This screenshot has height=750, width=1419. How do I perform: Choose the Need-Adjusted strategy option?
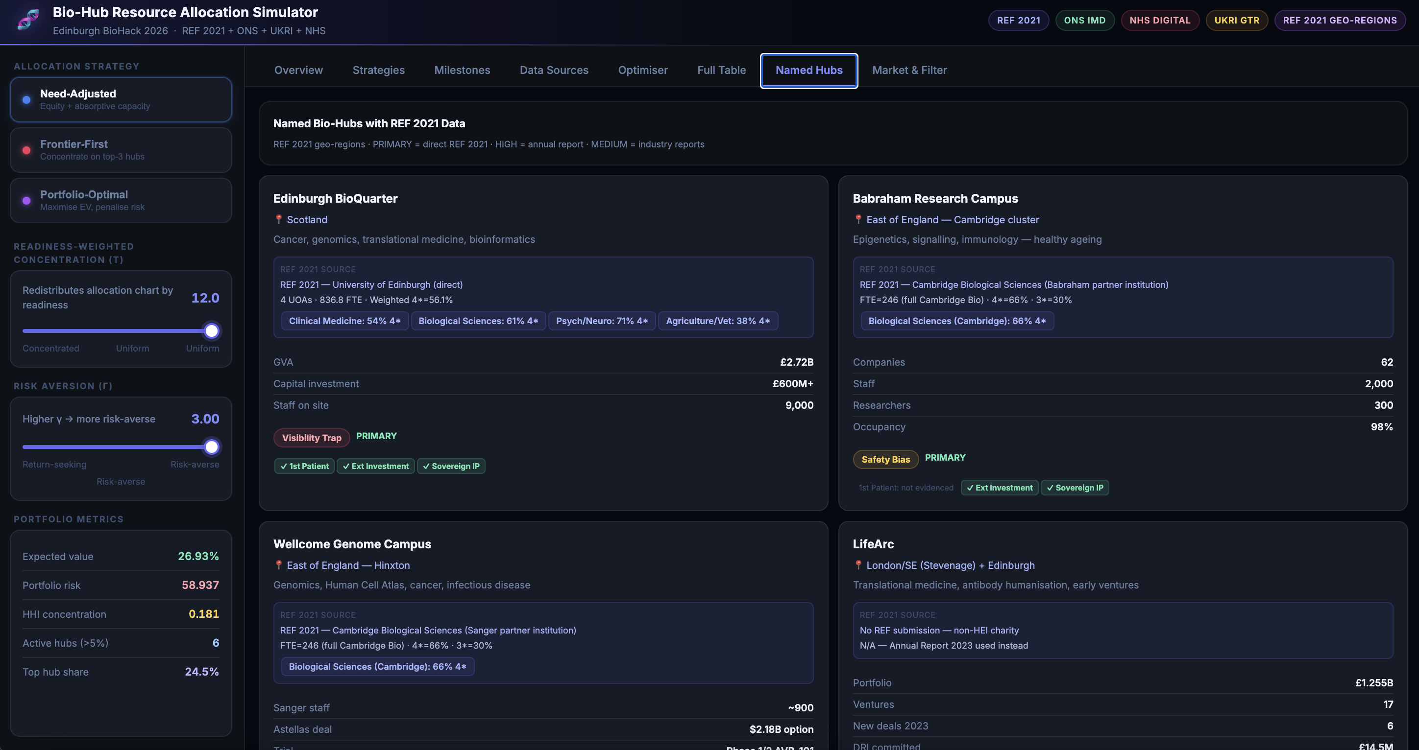[121, 99]
